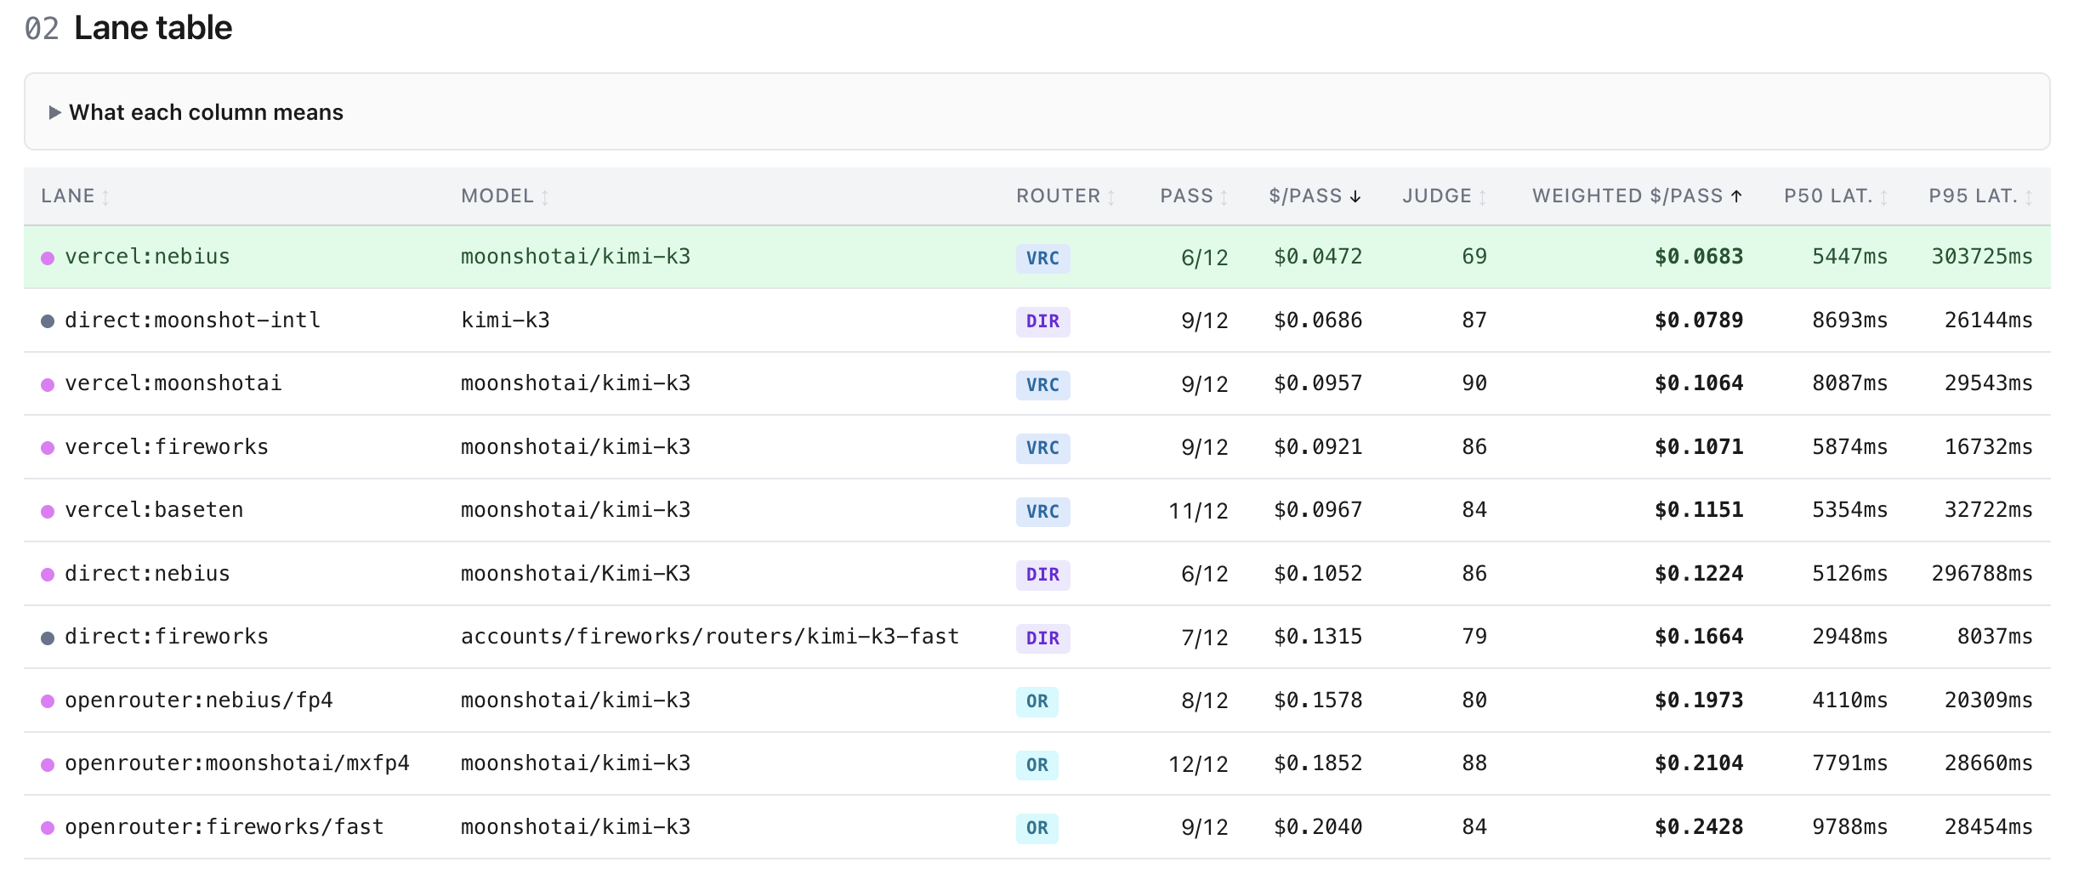Sort by $/PASS column header
This screenshot has width=2073, height=879.
1315,196
